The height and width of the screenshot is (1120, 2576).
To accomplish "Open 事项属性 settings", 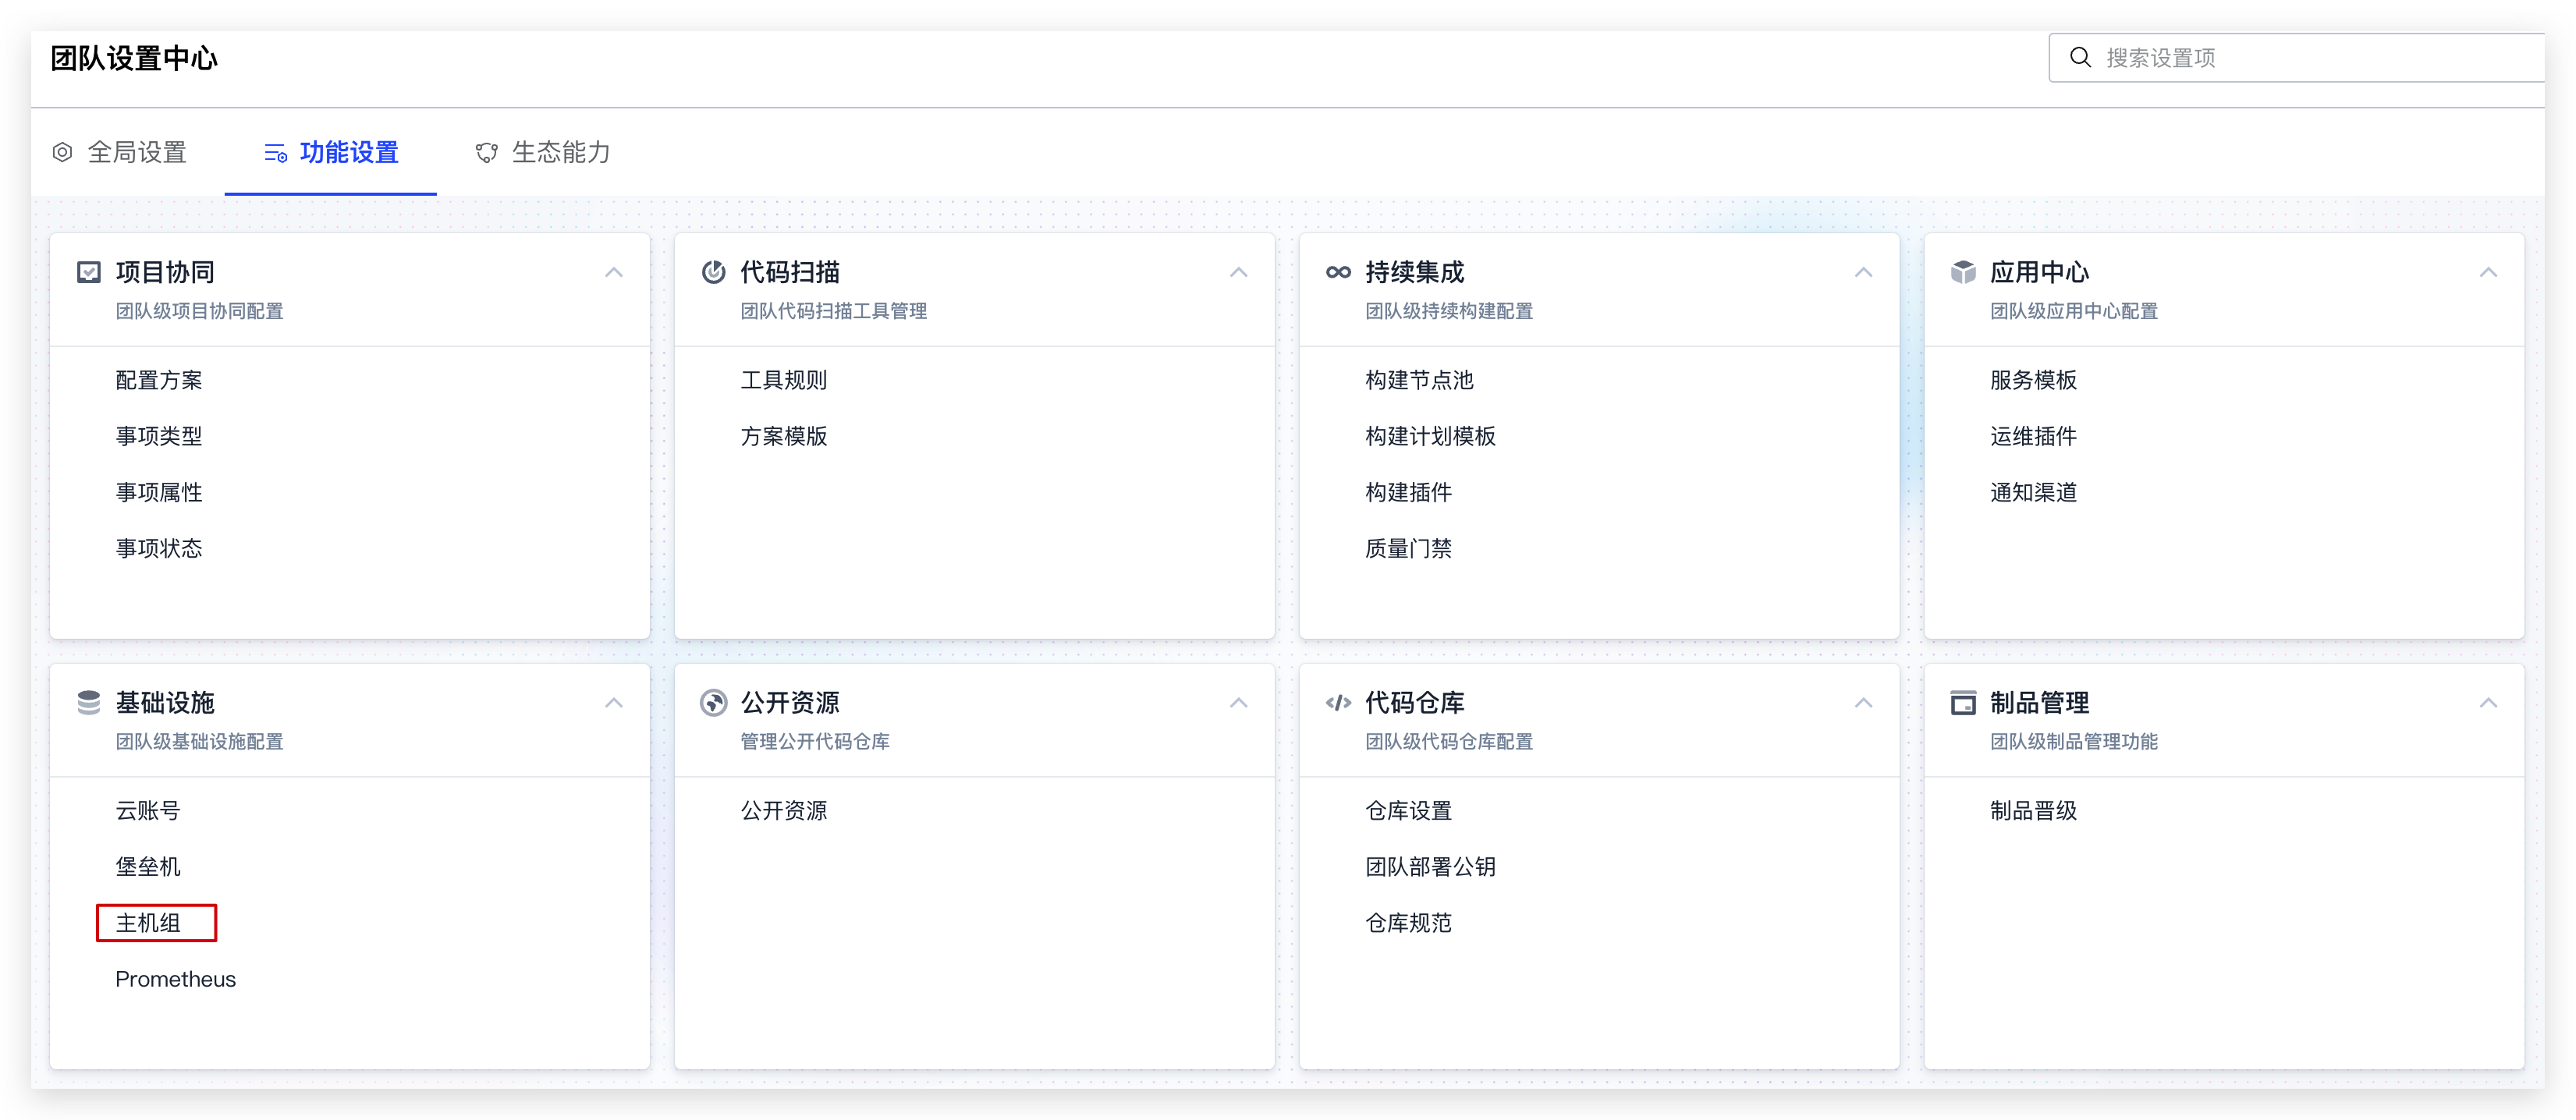I will click(x=159, y=492).
